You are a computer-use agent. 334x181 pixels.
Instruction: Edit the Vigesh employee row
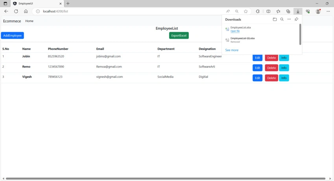pos(257,78)
